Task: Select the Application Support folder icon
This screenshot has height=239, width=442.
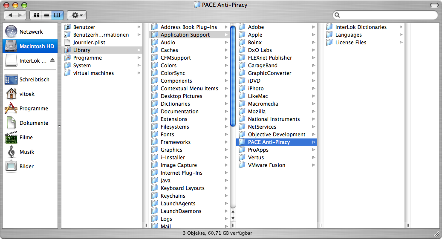Action: 154,35
